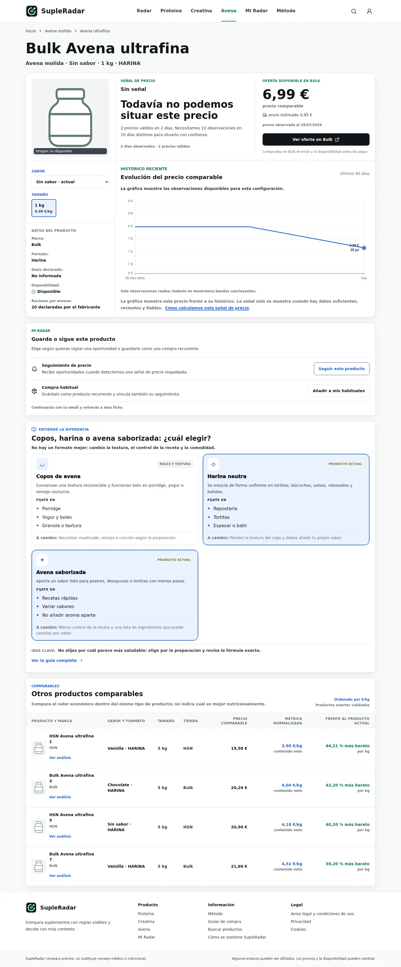Image resolution: width=401 pixels, height=967 pixels.
Task: Click Seguir este producto button
Action: pyautogui.click(x=341, y=369)
